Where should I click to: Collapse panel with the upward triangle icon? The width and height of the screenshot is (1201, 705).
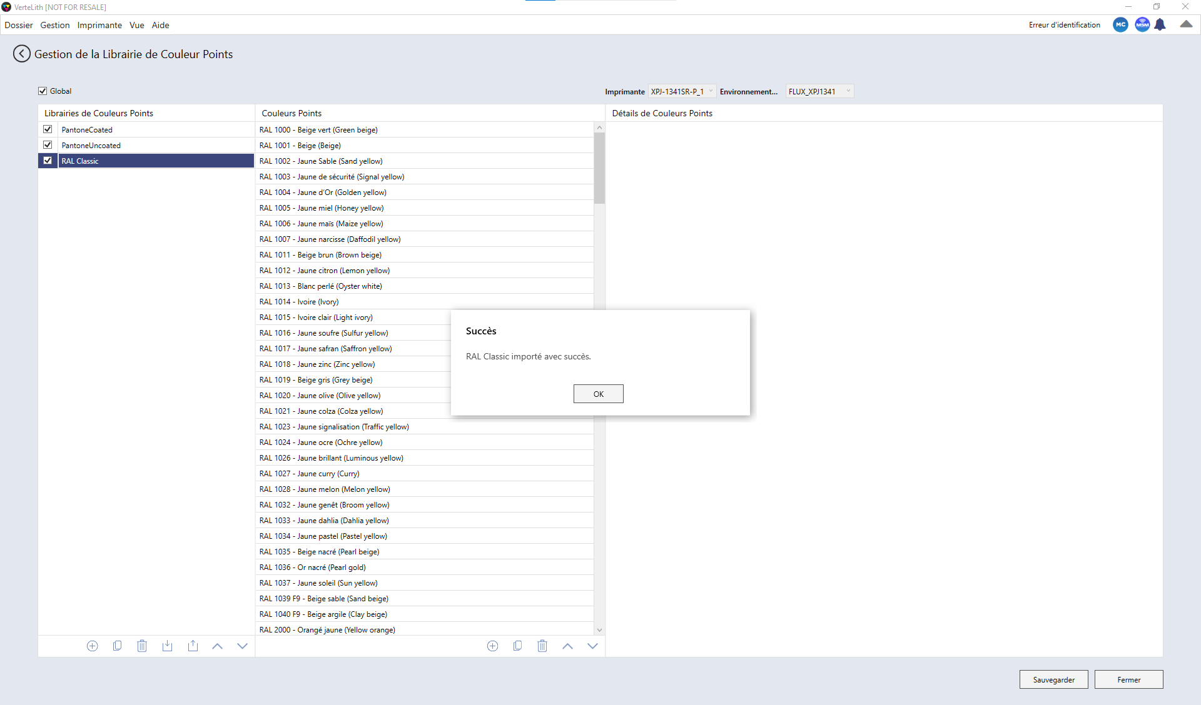pos(1186,24)
